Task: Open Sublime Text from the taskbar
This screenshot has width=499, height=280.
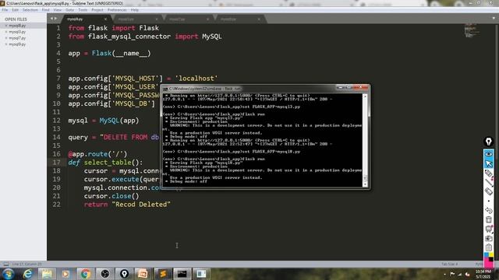Action: pos(163,274)
